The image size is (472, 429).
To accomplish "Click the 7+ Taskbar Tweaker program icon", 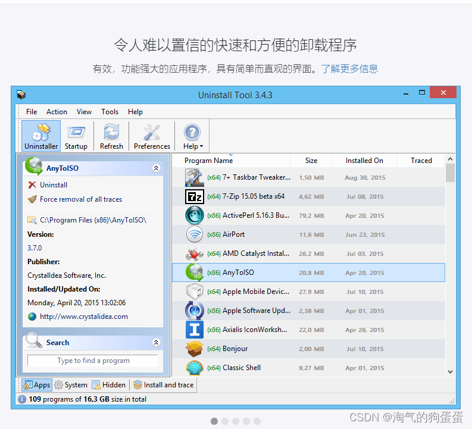I will [194, 177].
